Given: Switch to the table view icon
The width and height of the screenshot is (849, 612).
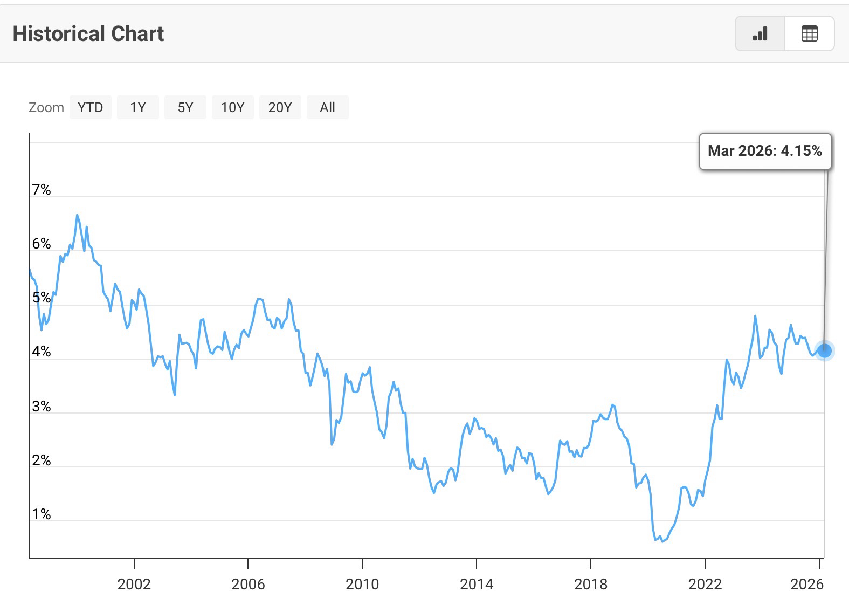Looking at the screenshot, I should pyautogui.click(x=809, y=33).
